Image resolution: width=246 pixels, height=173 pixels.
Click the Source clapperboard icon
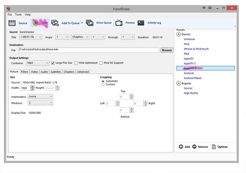click(12, 23)
